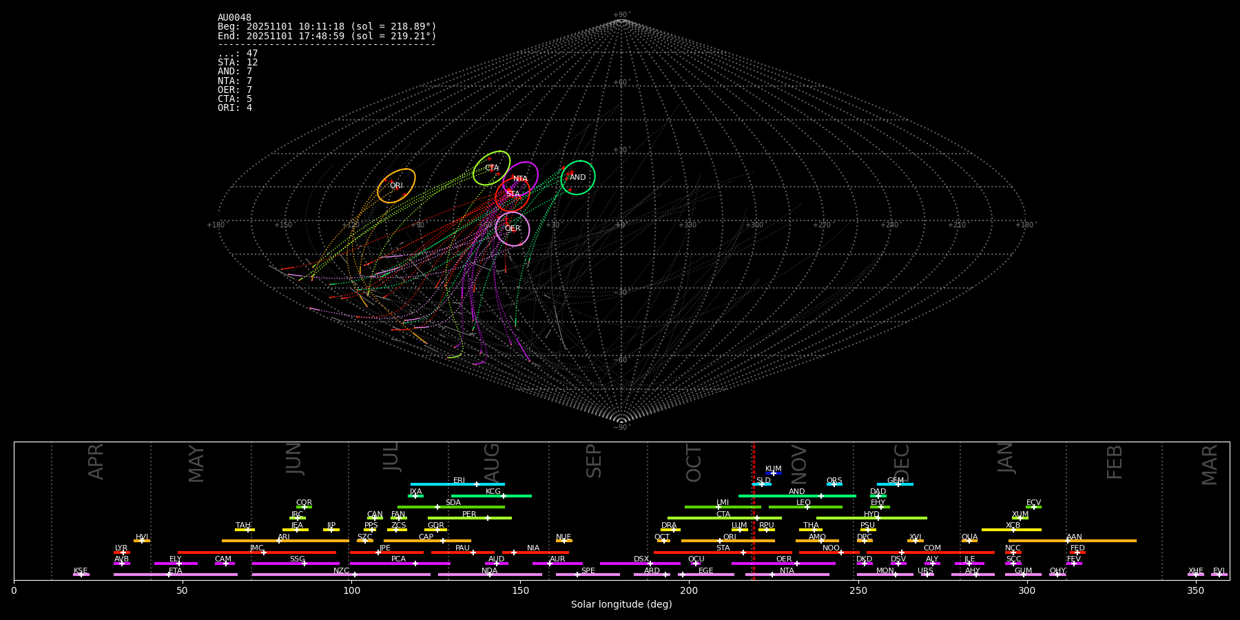Click the HYD shower bar in December
1240x620 pixels.
pyautogui.click(x=871, y=518)
